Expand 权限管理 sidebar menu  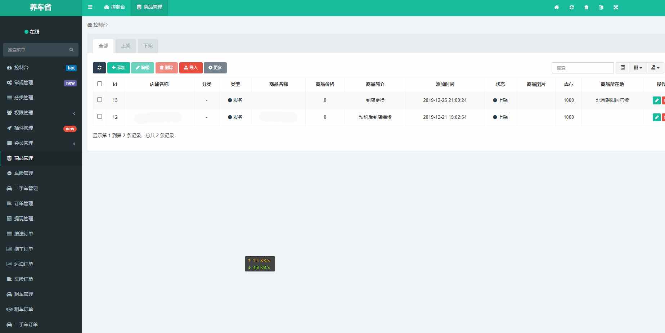pyautogui.click(x=41, y=113)
